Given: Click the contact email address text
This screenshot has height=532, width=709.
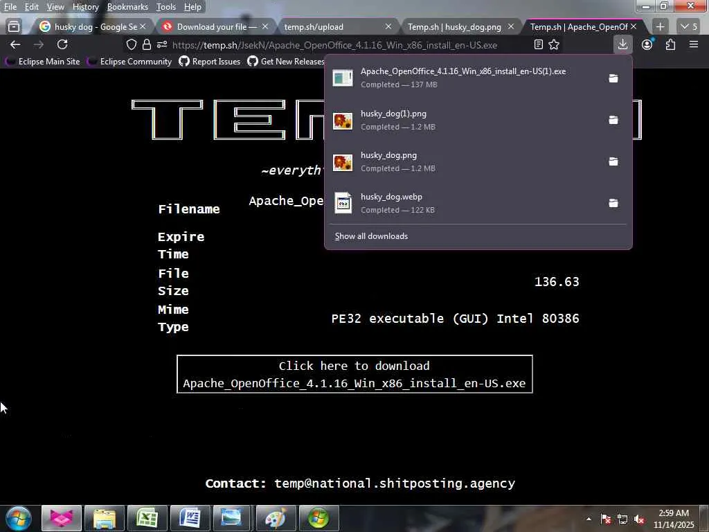Looking at the screenshot, I should coord(395,483).
